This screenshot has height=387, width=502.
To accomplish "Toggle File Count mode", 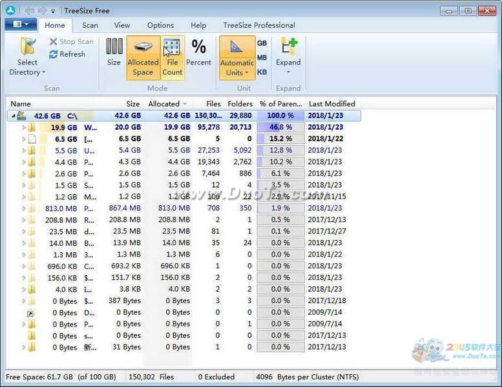I will click(173, 57).
